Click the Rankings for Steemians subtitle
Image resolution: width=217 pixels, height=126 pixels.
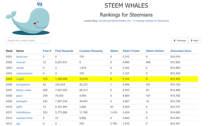126,15
